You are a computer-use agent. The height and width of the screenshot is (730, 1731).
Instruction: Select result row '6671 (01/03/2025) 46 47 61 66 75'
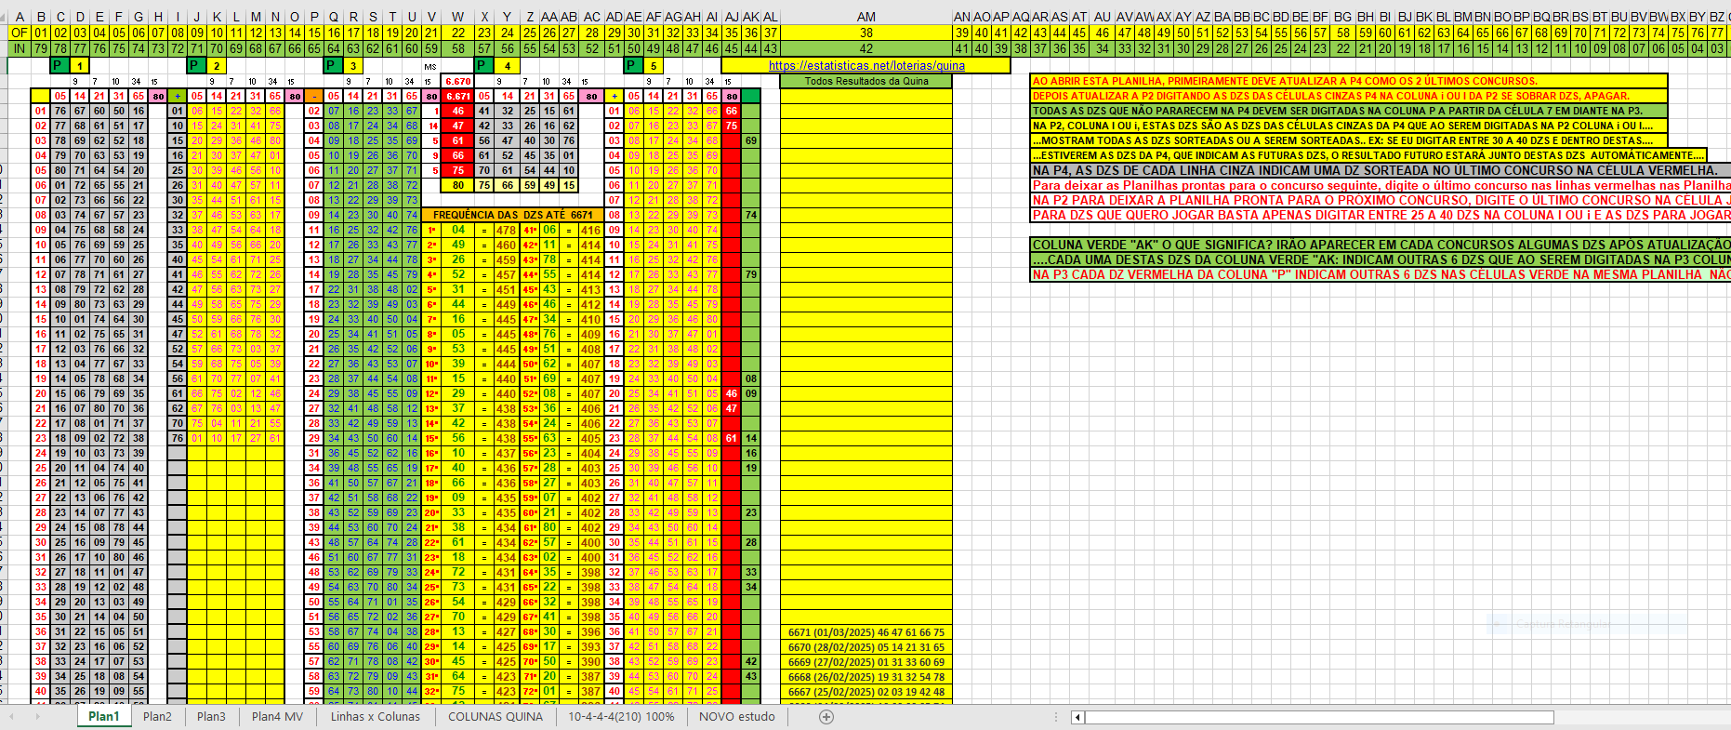(x=865, y=632)
